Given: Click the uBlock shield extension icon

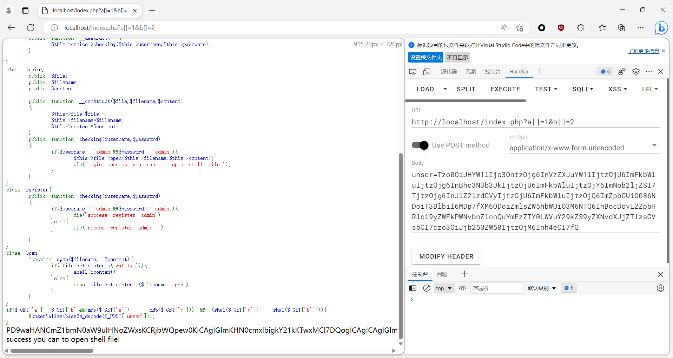Looking at the screenshot, I should (561, 28).
